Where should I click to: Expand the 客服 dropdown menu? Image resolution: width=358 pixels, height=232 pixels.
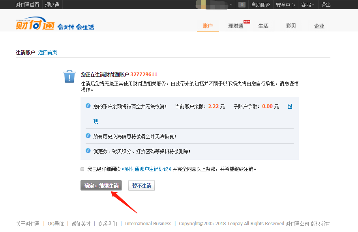(x=307, y=5)
